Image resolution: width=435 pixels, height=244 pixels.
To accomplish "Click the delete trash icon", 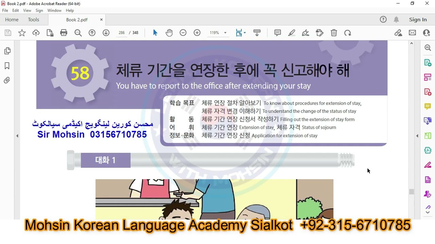I will (334, 33).
